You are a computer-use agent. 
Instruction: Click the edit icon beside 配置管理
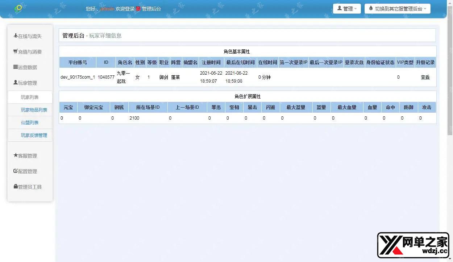(16, 171)
